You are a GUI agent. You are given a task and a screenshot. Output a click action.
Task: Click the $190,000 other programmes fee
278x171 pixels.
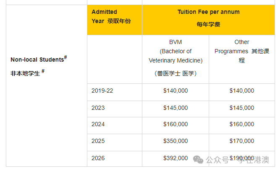coord(242,158)
